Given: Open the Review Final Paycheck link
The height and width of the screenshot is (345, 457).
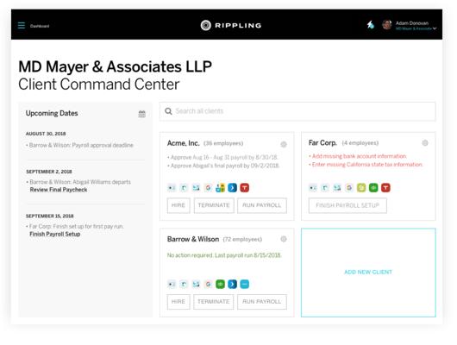Looking at the screenshot, I should 59,190.
